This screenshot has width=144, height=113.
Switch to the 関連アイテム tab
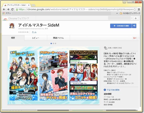pos(58,38)
